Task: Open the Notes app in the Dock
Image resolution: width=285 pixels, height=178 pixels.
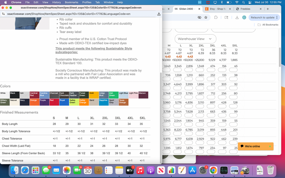Action: click(x=119, y=170)
